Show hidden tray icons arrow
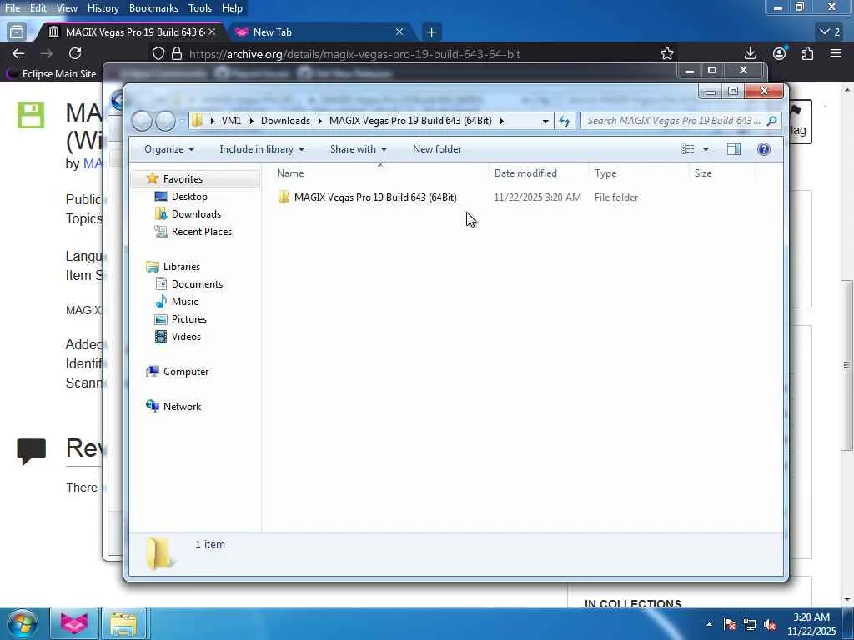The width and height of the screenshot is (854, 640). pos(709,625)
